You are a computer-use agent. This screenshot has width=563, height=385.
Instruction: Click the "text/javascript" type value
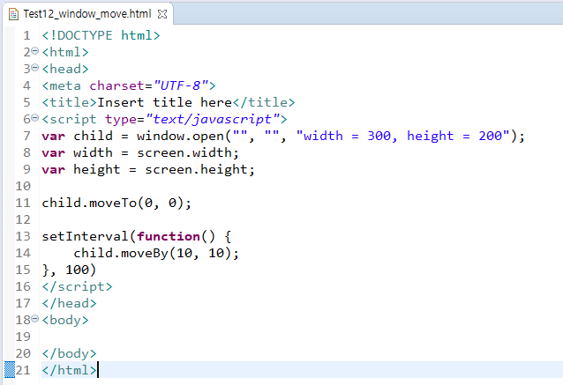[213, 119]
